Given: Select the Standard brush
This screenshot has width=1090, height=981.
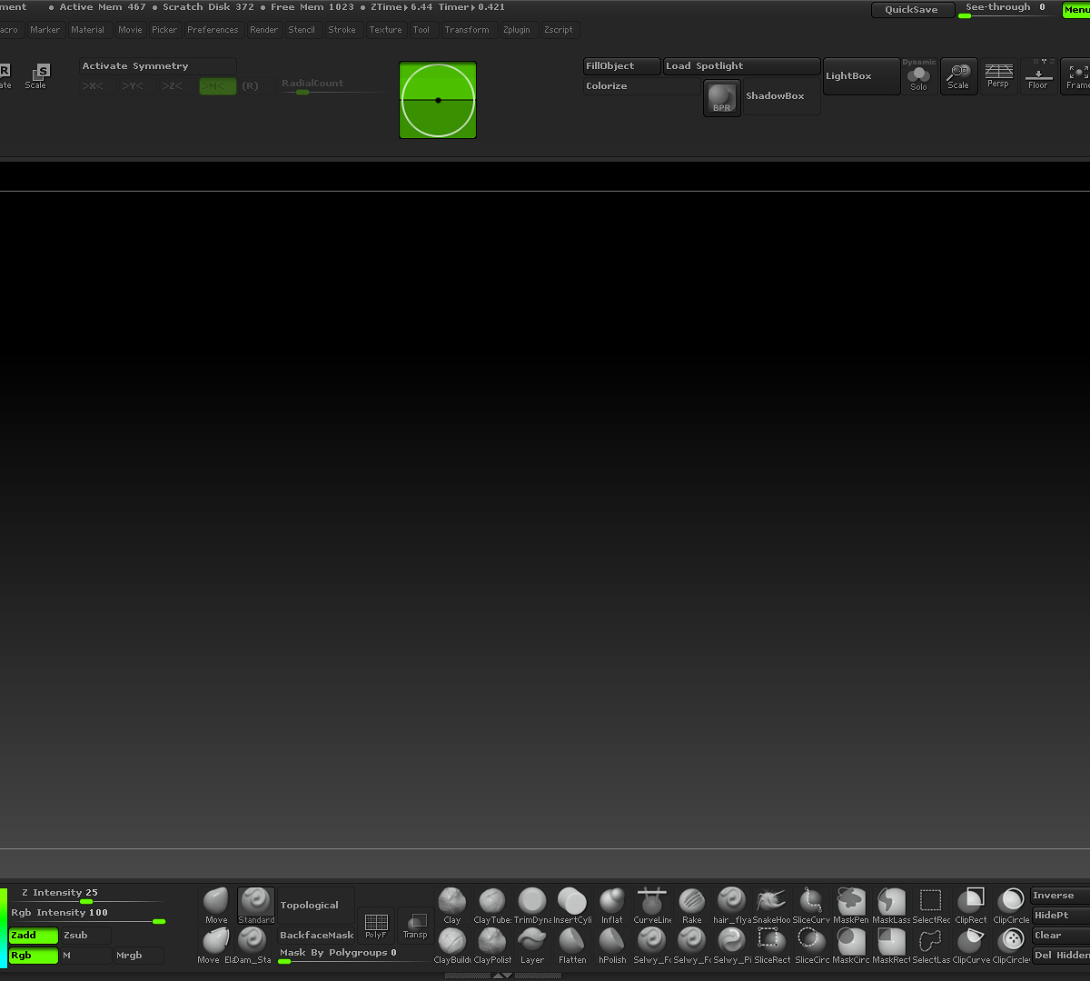Looking at the screenshot, I should 256,906.
